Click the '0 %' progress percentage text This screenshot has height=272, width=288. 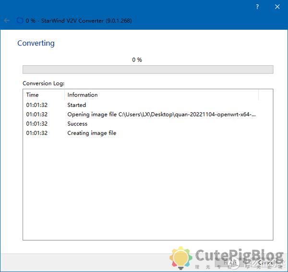coord(137,59)
